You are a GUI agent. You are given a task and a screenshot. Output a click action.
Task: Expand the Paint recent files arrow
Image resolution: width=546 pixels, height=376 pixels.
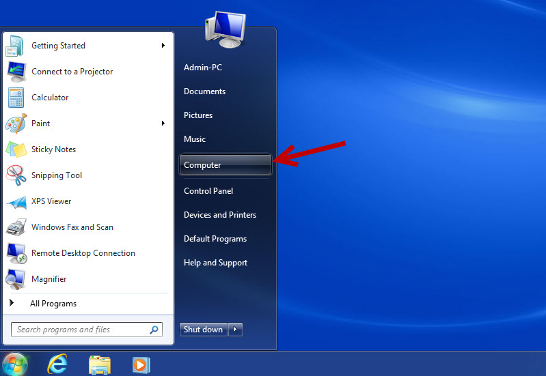click(163, 124)
